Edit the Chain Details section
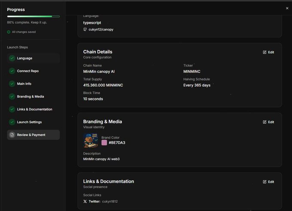The image size is (292, 211). click(x=268, y=52)
